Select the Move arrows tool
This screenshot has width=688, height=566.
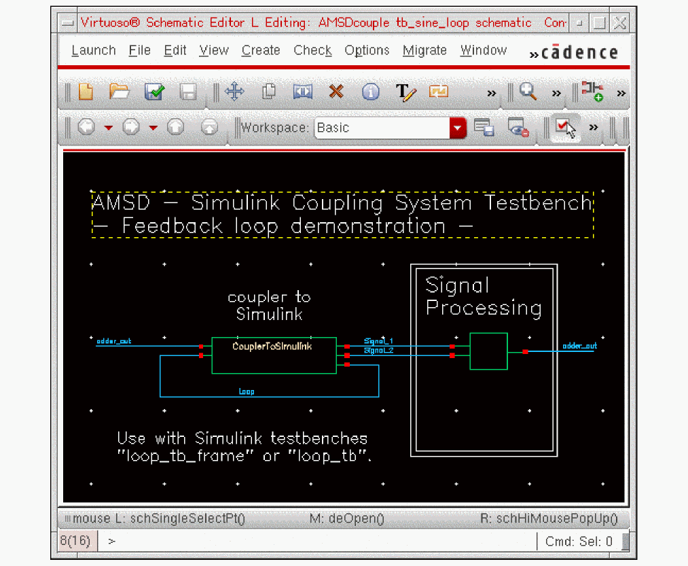coord(235,92)
